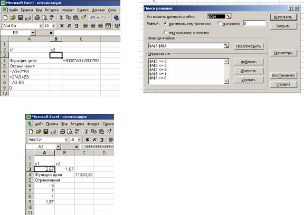Click Восстановить button in Solver
This screenshot has width=304, height=215.
(x=283, y=75)
